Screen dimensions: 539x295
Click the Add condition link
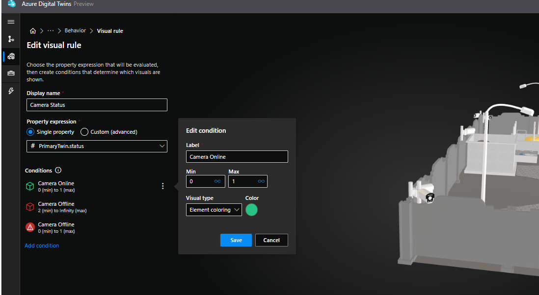coord(42,246)
